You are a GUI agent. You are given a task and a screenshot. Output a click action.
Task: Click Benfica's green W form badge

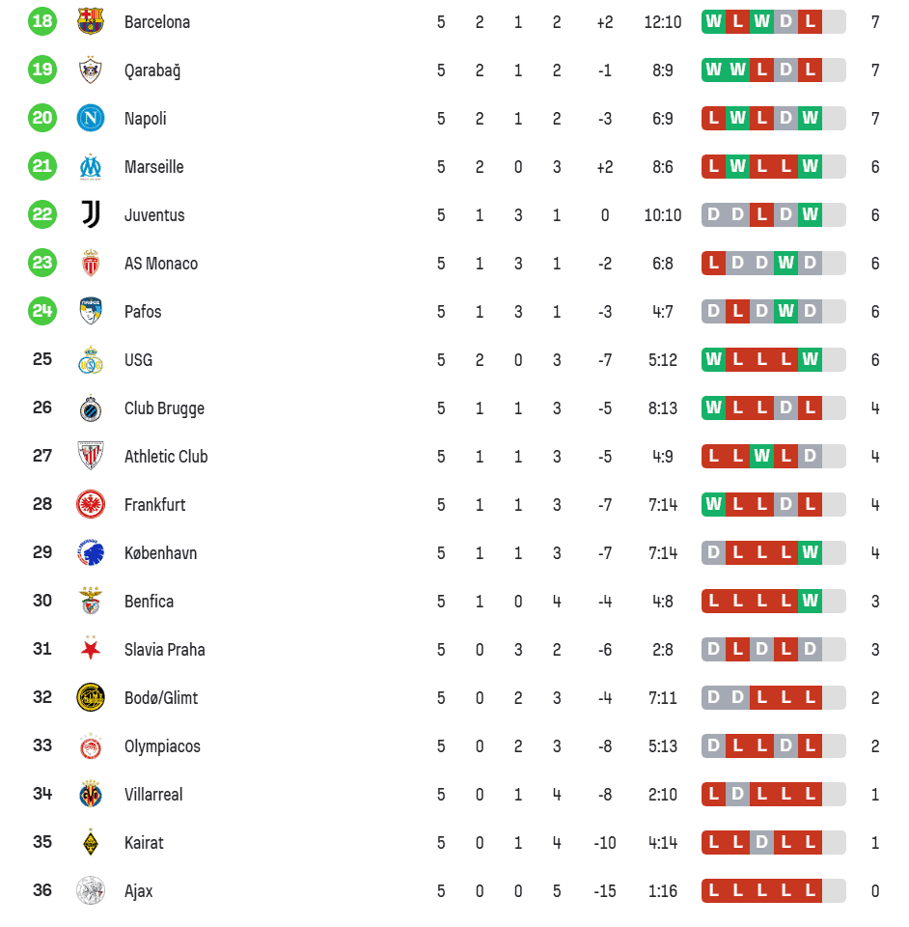pos(811,601)
